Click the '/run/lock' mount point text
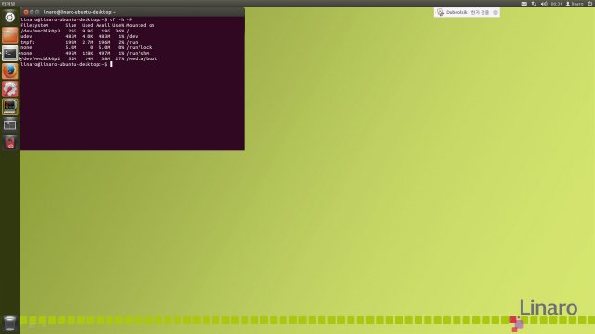This screenshot has height=334, width=595. point(139,47)
